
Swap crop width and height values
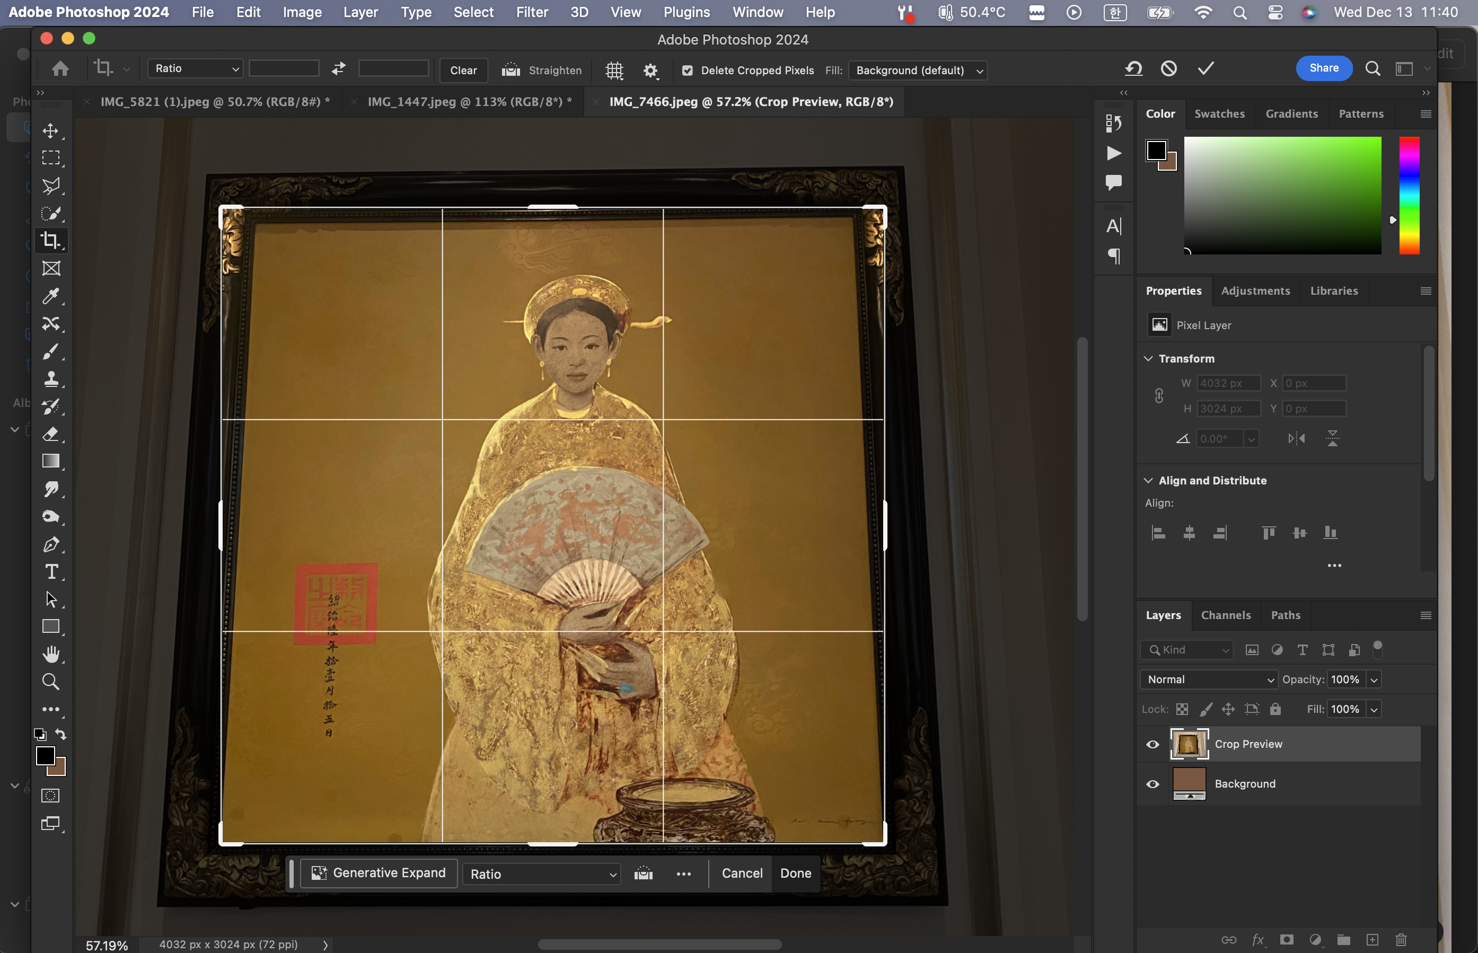[x=339, y=69]
